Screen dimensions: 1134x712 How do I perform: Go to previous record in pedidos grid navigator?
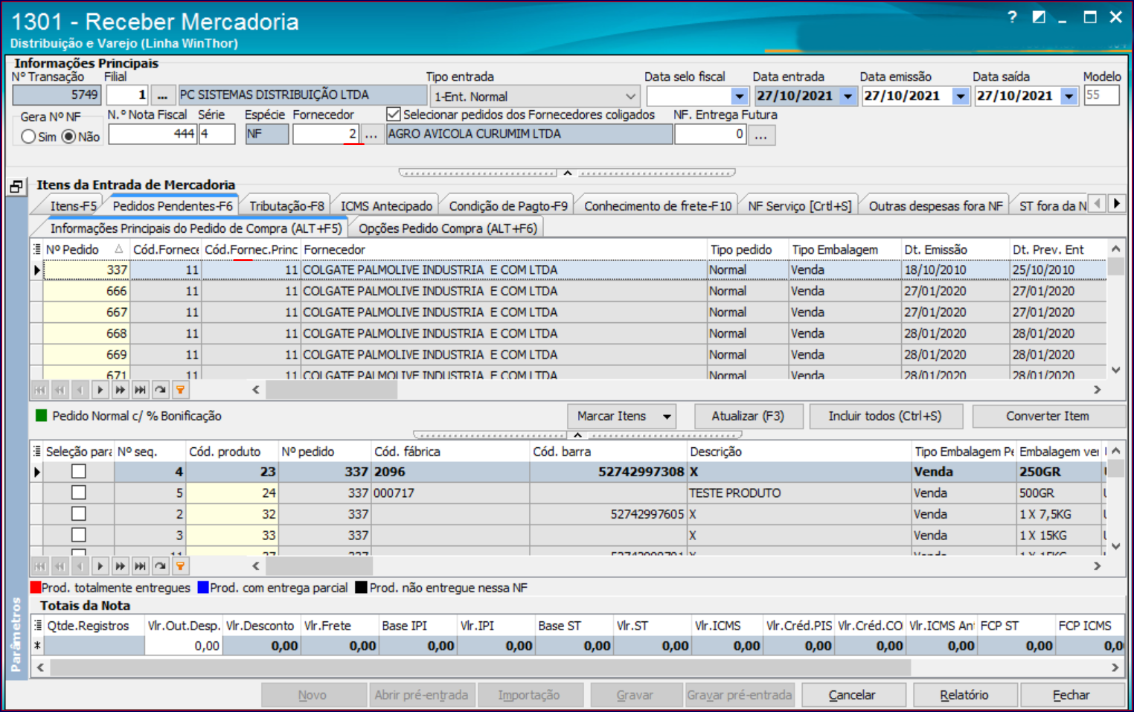point(80,390)
